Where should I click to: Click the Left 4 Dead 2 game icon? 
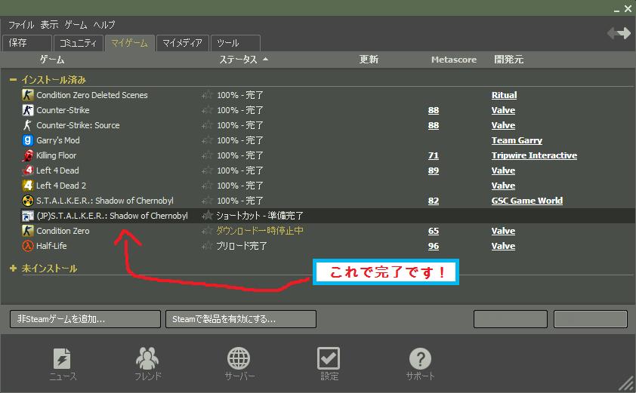point(28,185)
